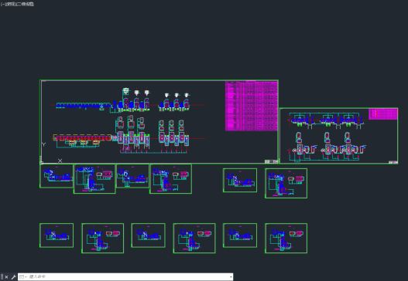Click the UCS origin icon near Y axis
The height and width of the screenshot is (281, 408).
click(42, 163)
